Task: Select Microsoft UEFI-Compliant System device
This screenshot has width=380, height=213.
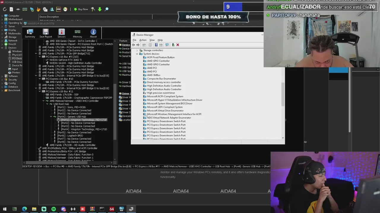Action: click(x=165, y=107)
